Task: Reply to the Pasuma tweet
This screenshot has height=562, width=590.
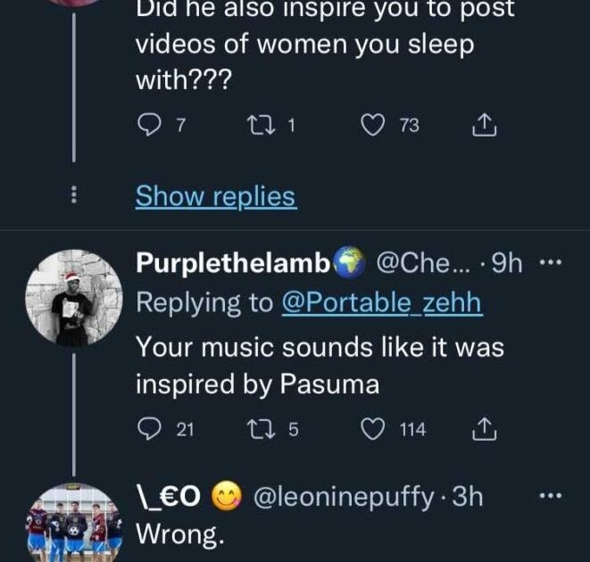Action: (x=149, y=429)
